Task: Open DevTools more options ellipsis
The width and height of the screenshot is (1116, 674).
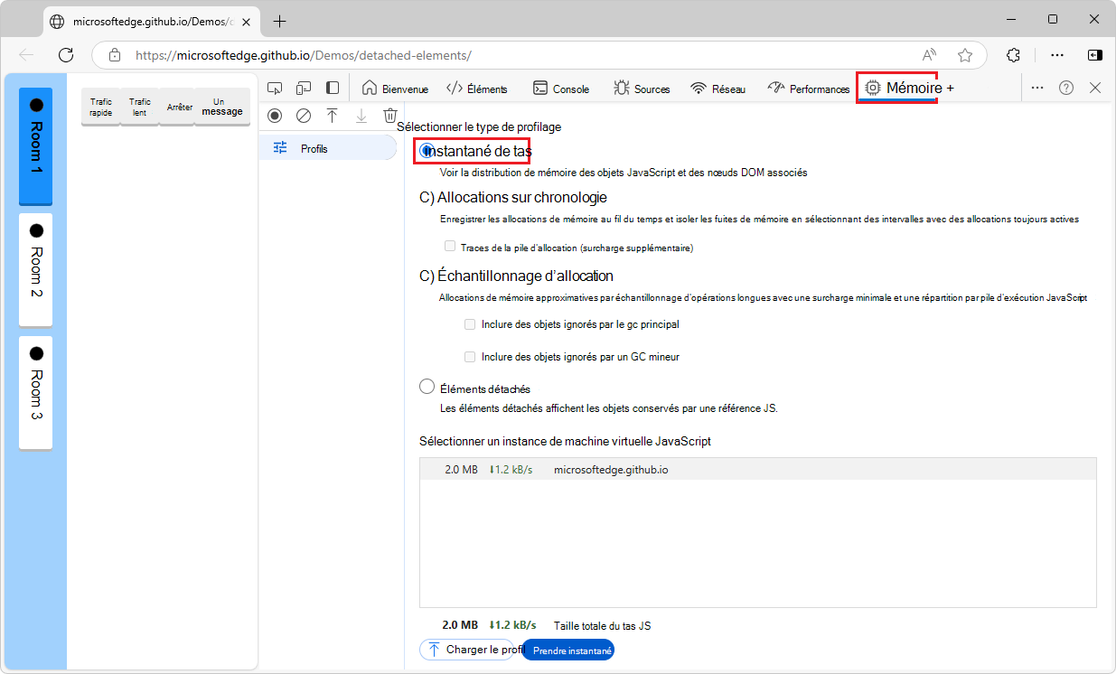Action: pyautogui.click(x=1037, y=88)
